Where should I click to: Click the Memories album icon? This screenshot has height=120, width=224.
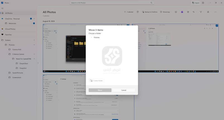[x=6, y=23]
